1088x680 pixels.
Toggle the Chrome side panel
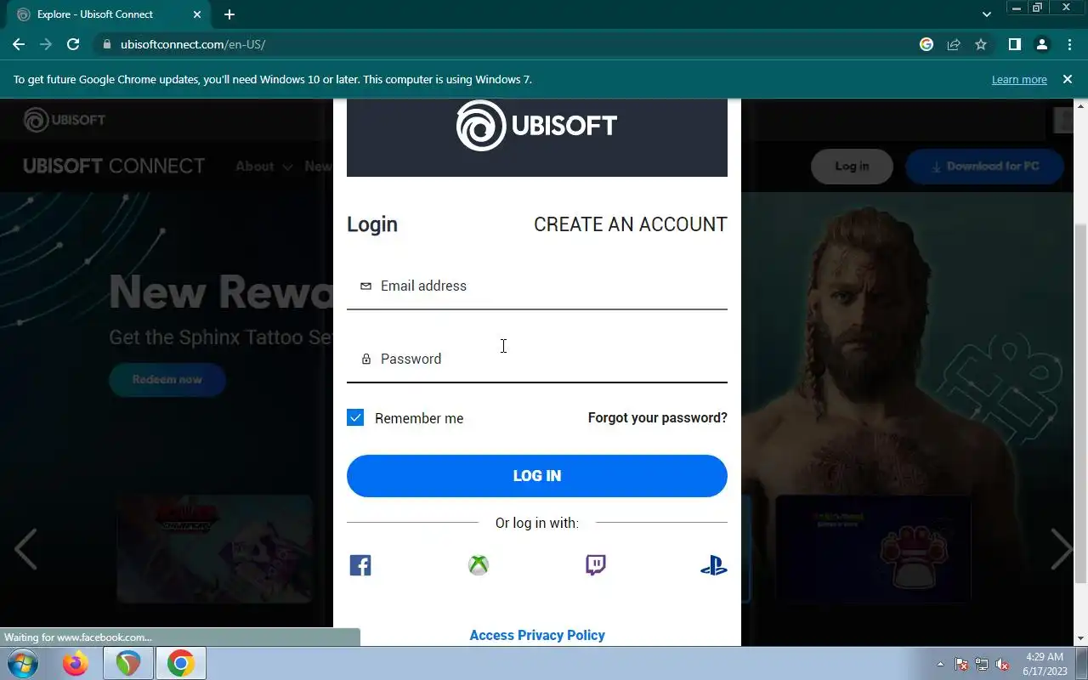click(1014, 44)
